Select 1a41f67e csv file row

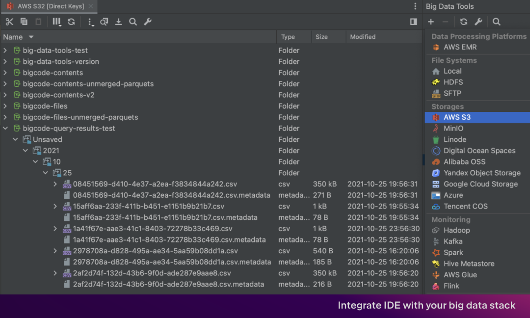point(211,229)
